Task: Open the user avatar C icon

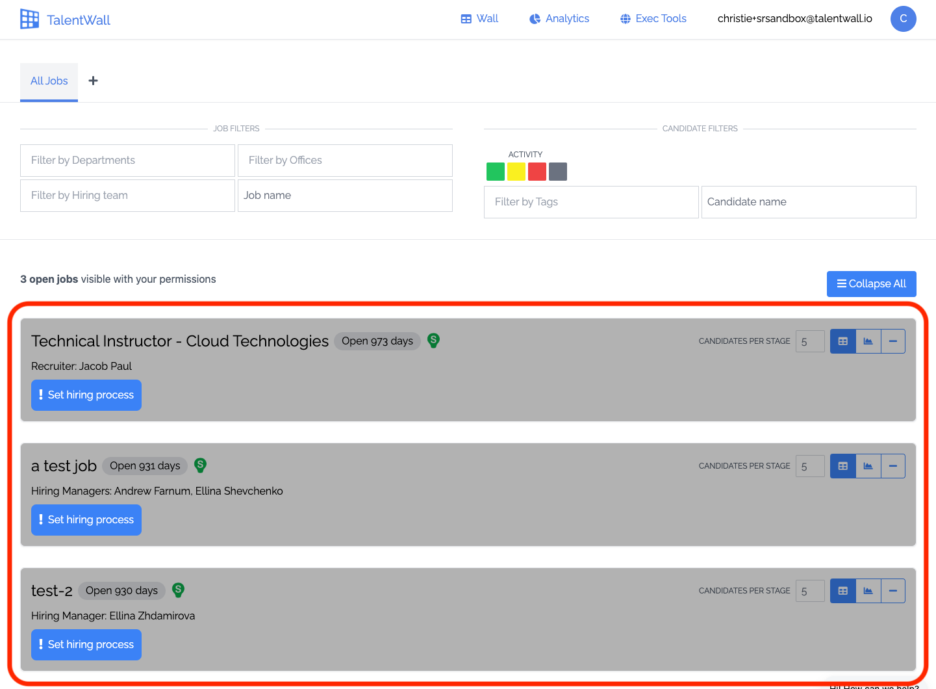Action: (x=903, y=19)
